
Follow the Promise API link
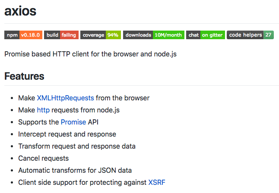click(x=73, y=122)
